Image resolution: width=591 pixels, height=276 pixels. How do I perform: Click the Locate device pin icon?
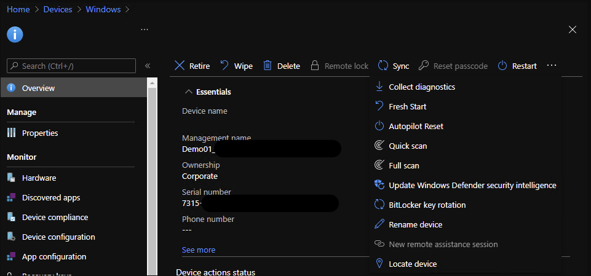click(x=379, y=264)
